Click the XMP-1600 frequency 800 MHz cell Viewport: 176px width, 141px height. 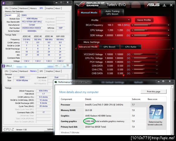pos(60,40)
